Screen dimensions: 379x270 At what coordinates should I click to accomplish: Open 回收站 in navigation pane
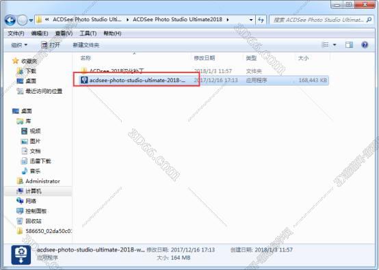coord(34,221)
